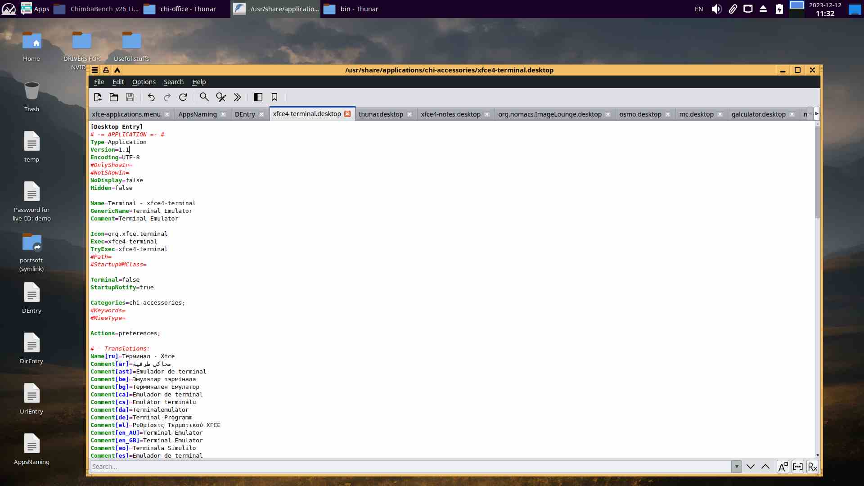Toggle match whole word search option
The height and width of the screenshot is (486, 864).
coord(798,467)
